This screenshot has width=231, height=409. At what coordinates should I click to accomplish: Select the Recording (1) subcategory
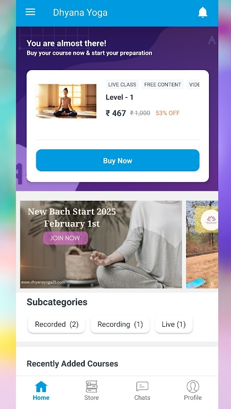[x=120, y=324]
